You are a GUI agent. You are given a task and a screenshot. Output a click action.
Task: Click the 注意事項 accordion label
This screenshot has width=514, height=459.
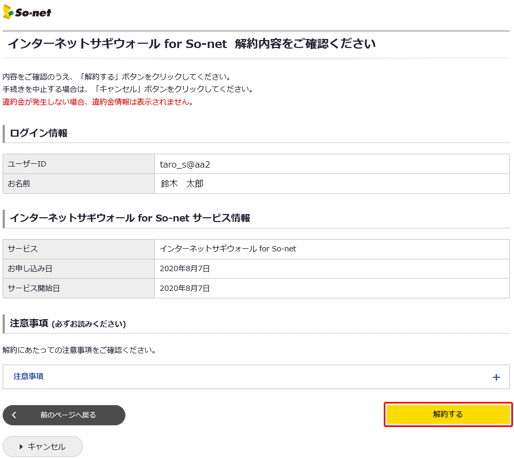point(29,376)
